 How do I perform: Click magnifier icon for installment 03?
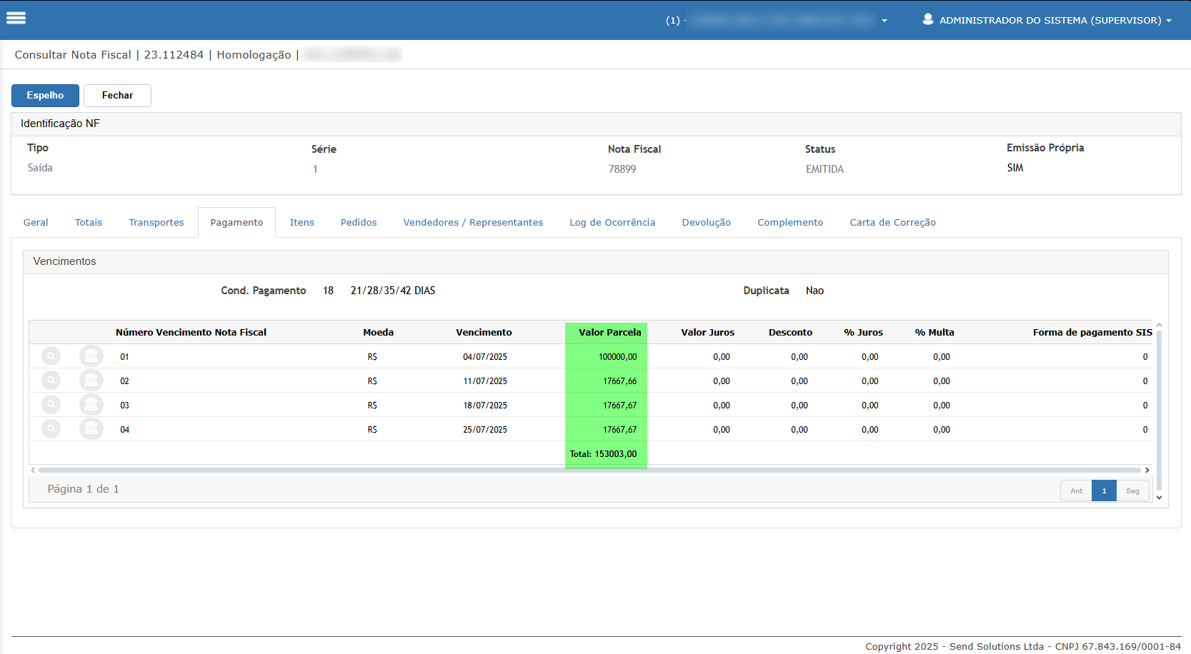[51, 404]
